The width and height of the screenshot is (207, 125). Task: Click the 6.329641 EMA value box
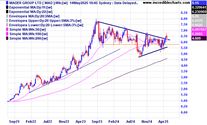[x=199, y=7]
